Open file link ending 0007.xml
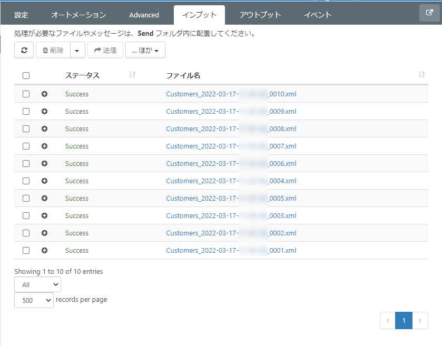The height and width of the screenshot is (346, 442). coord(231,146)
